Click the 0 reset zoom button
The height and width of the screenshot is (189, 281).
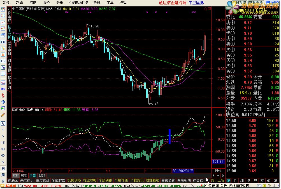click(x=222, y=176)
